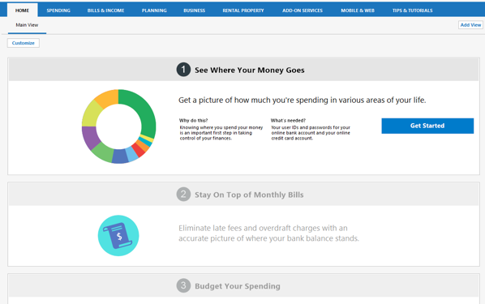Image resolution: width=485 pixels, height=304 pixels.
Task: Switch to the Bills & Income tab
Action: pyautogui.click(x=105, y=11)
